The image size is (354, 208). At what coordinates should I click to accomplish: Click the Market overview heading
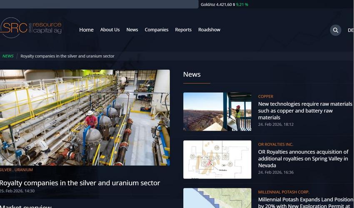[26, 206]
